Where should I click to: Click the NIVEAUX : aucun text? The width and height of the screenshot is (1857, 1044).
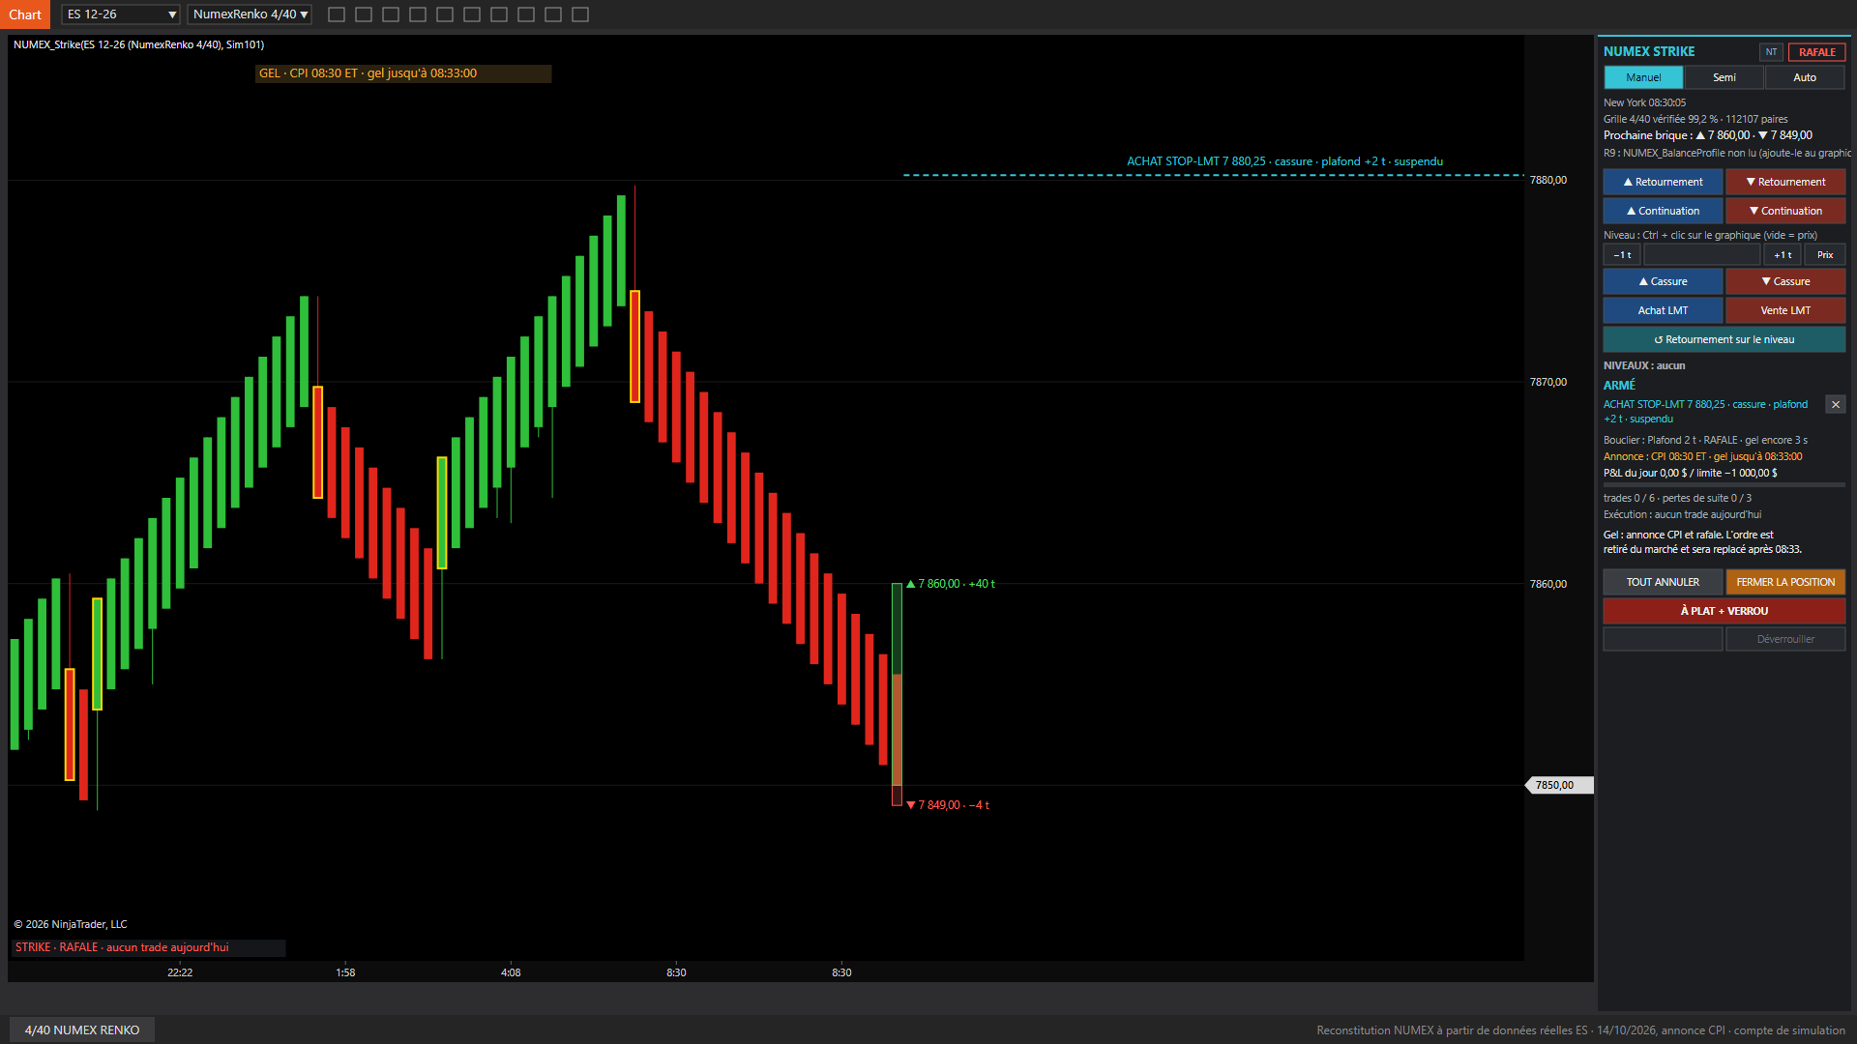coord(1644,365)
